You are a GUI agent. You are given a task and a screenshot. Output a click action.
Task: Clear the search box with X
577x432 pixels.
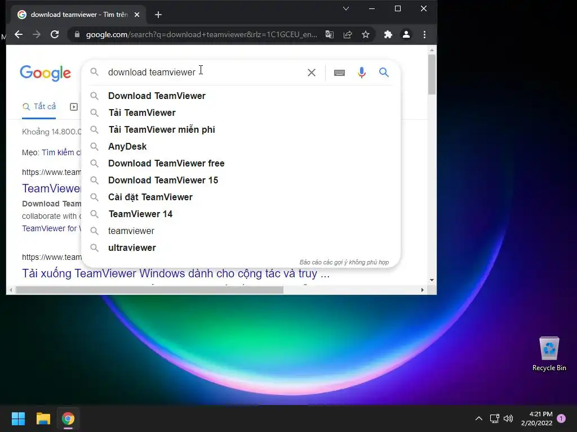point(311,73)
